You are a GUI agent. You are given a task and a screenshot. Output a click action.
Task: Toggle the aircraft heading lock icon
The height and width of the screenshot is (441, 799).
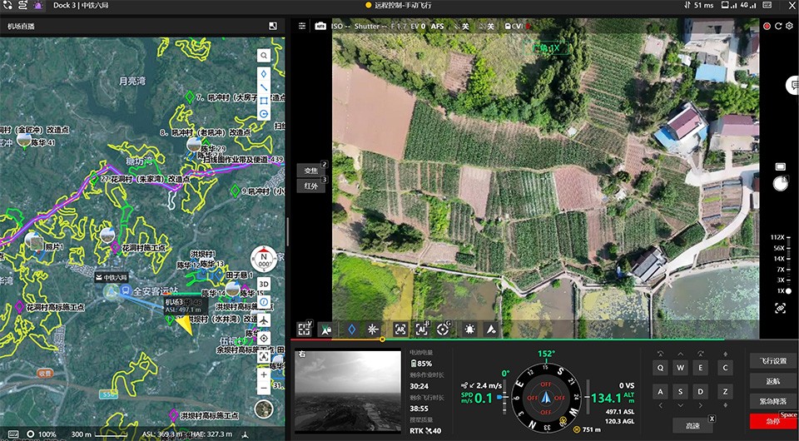click(x=325, y=330)
